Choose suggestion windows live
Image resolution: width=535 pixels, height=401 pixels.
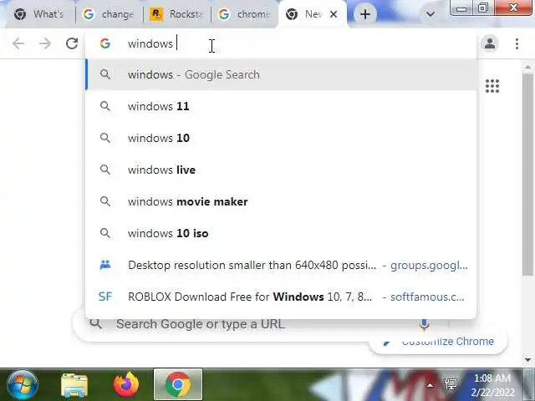281,170
